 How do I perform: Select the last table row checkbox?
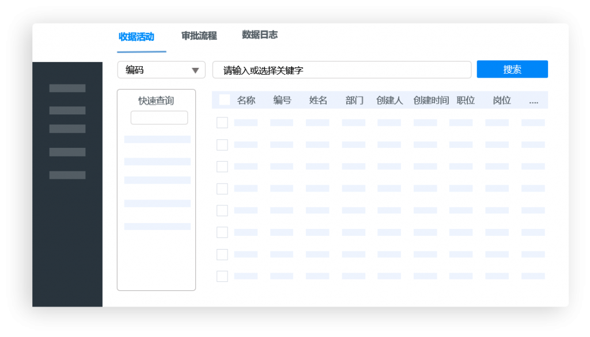coord(222,276)
